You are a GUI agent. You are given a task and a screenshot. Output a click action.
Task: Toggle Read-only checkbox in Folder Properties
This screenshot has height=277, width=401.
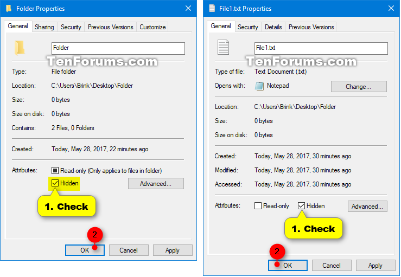click(55, 170)
